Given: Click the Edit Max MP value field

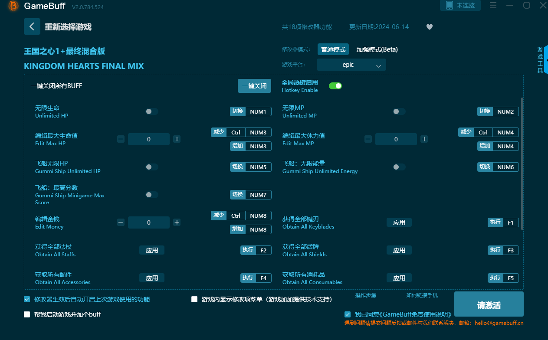Looking at the screenshot, I should tap(396, 139).
